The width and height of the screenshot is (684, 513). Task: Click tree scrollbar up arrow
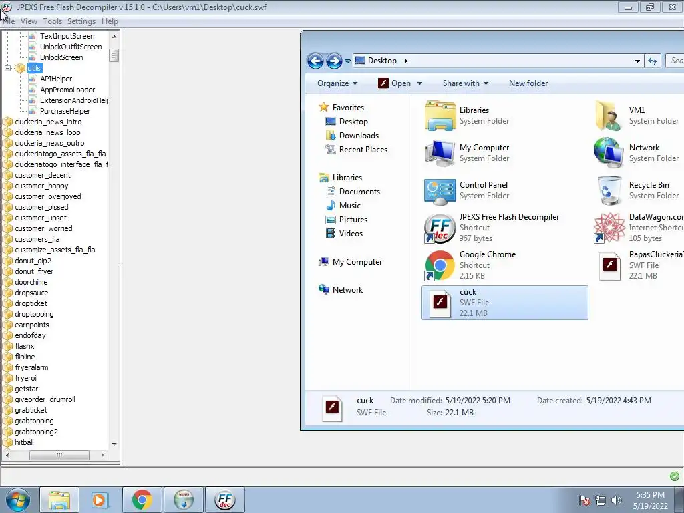click(114, 36)
